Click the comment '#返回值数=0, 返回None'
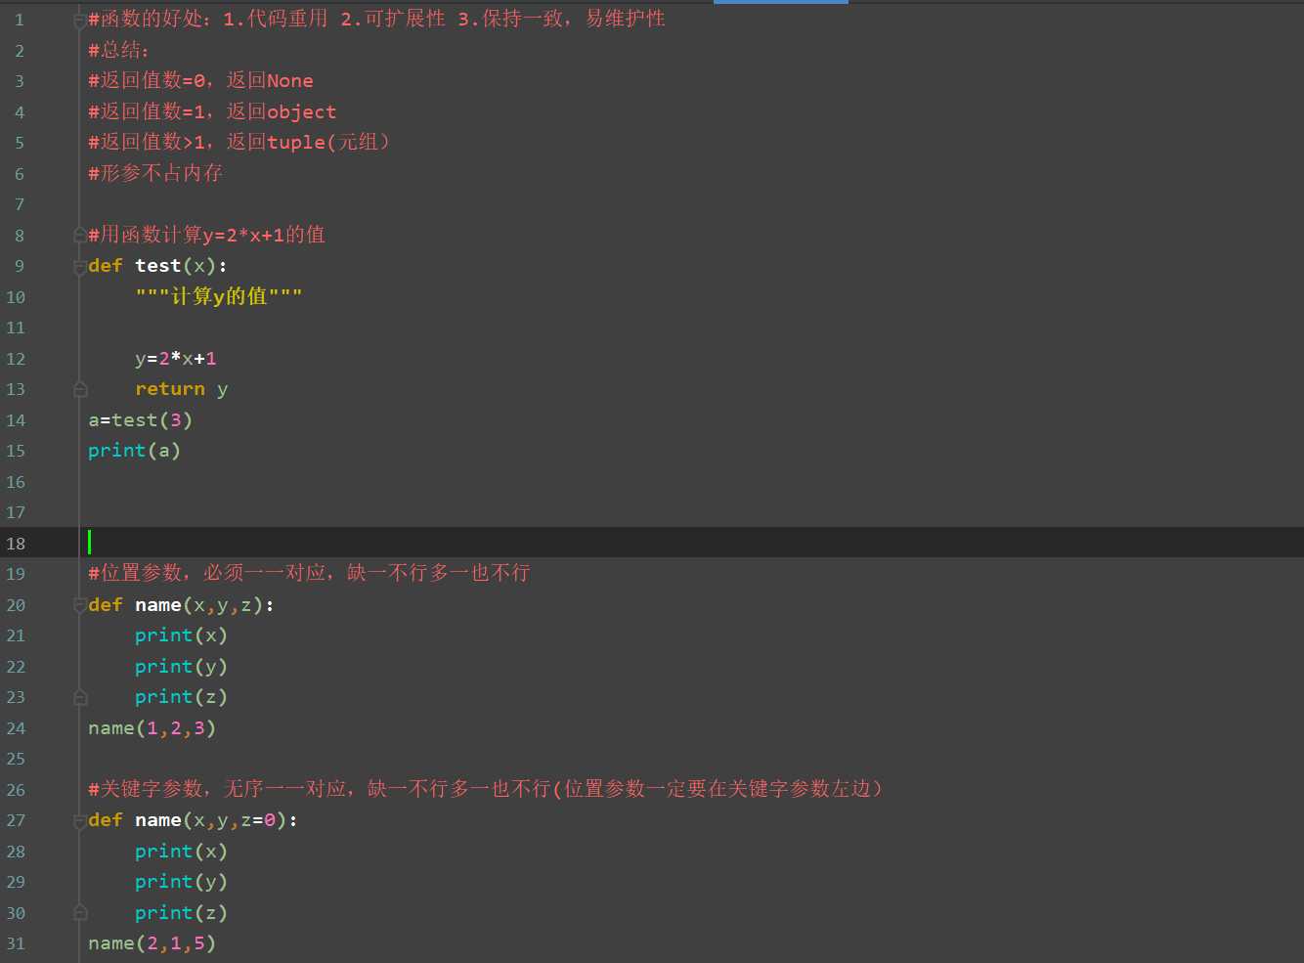1304x963 pixels. tap(200, 81)
